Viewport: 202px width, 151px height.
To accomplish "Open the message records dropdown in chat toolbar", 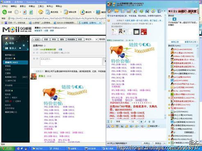I will click(153, 126).
